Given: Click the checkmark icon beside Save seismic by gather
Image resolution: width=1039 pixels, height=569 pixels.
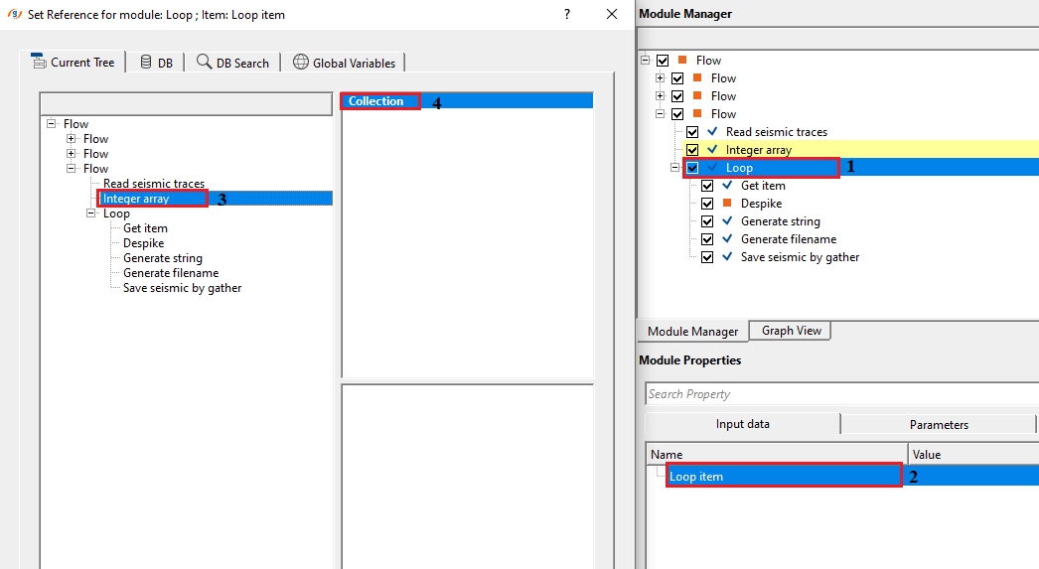Looking at the screenshot, I should coord(727,257).
